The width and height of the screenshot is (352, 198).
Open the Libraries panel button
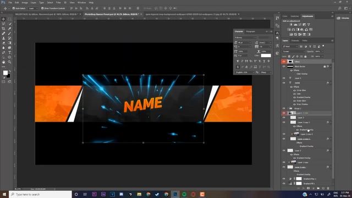(343, 18)
